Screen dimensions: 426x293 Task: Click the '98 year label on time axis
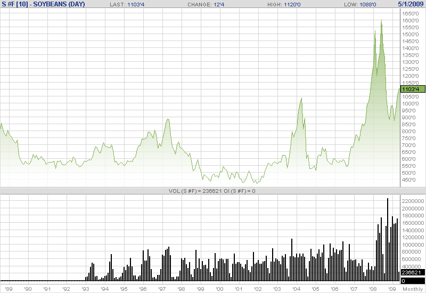click(181, 289)
